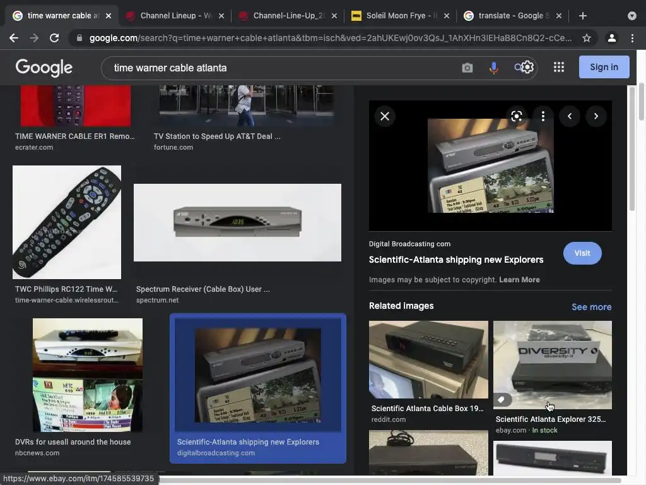Submit search with the magnifier icon
This screenshot has width=646, height=485.
coord(518,67)
